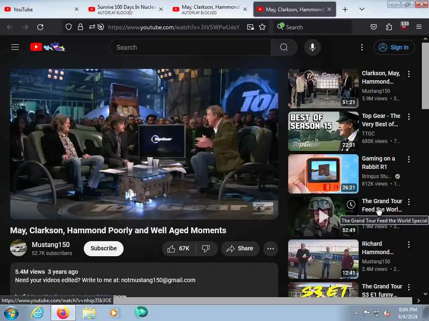Open the YouTube guide hamburger menu

15,47
